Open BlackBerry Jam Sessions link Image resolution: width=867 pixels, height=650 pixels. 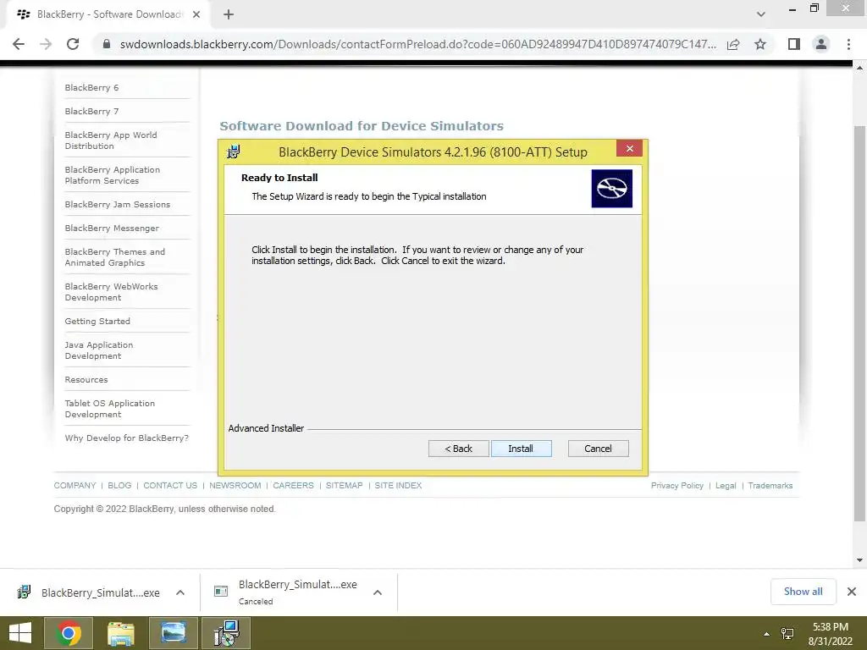117,205
